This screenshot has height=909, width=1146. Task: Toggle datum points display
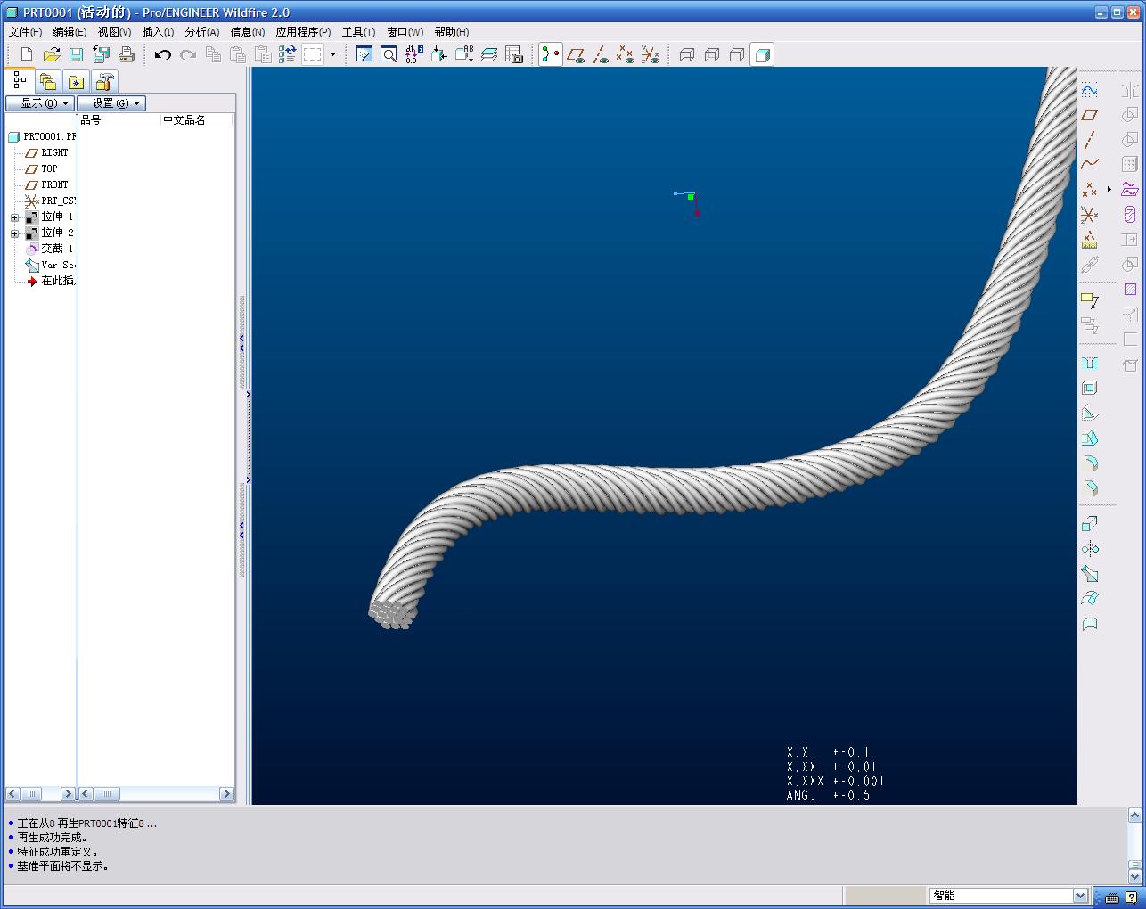click(626, 54)
